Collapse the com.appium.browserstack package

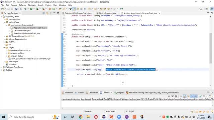[x=7, y=25]
